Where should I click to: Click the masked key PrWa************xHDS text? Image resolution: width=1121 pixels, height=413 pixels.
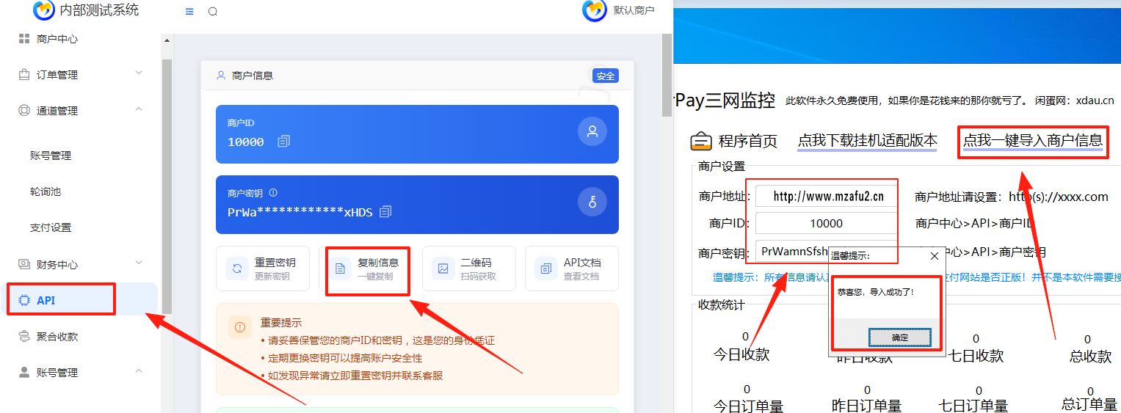pos(300,213)
